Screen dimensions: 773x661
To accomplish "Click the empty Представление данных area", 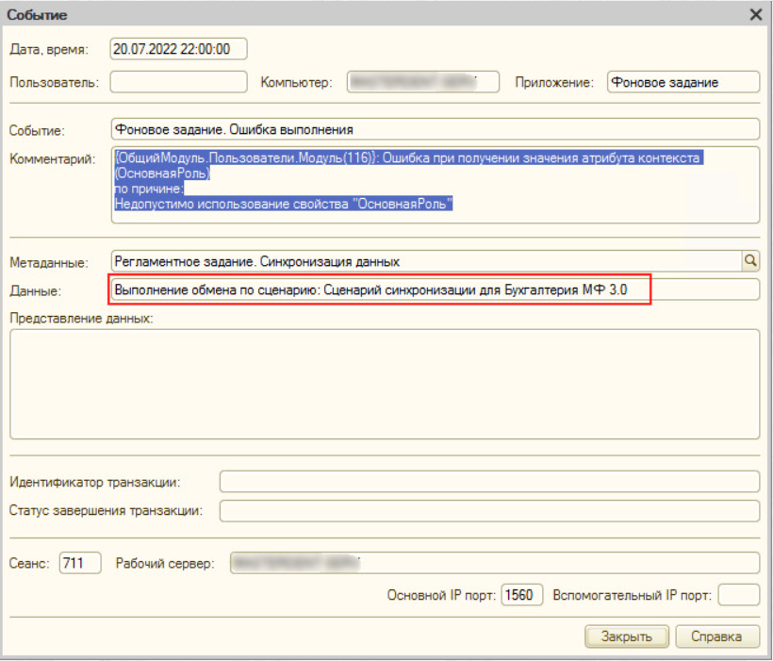I will 385,384.
